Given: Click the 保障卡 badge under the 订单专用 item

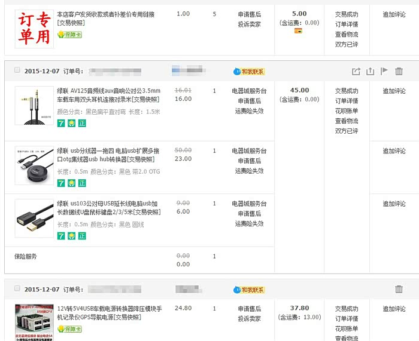Looking at the screenshot, I should coord(69,35).
